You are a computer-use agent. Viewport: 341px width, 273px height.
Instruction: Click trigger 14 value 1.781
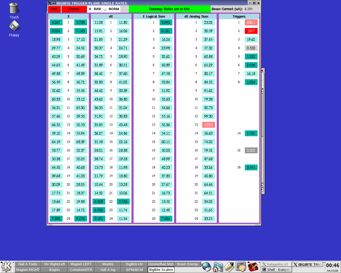click(x=251, y=133)
